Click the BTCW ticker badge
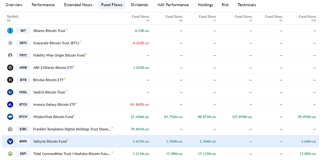The width and height of the screenshot is (324, 160). pos(23,117)
